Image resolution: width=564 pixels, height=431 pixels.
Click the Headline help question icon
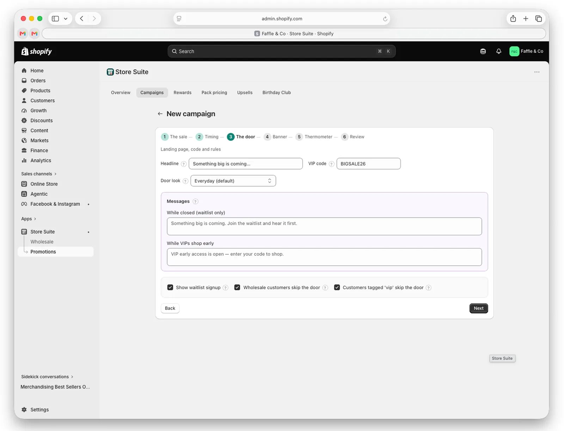[x=184, y=164]
